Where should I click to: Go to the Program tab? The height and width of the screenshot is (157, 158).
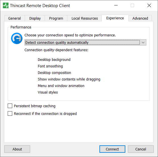[56, 18]
